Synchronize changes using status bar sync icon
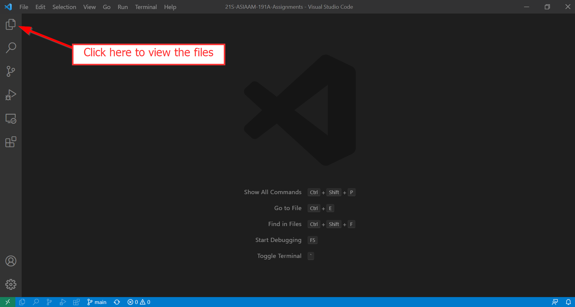The height and width of the screenshot is (307, 575). pos(117,302)
